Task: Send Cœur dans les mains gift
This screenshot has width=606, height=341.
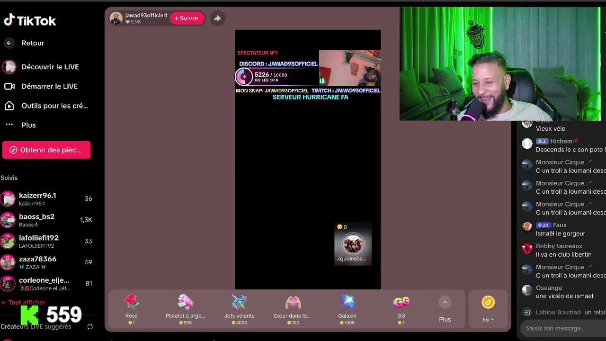Action: (x=293, y=309)
